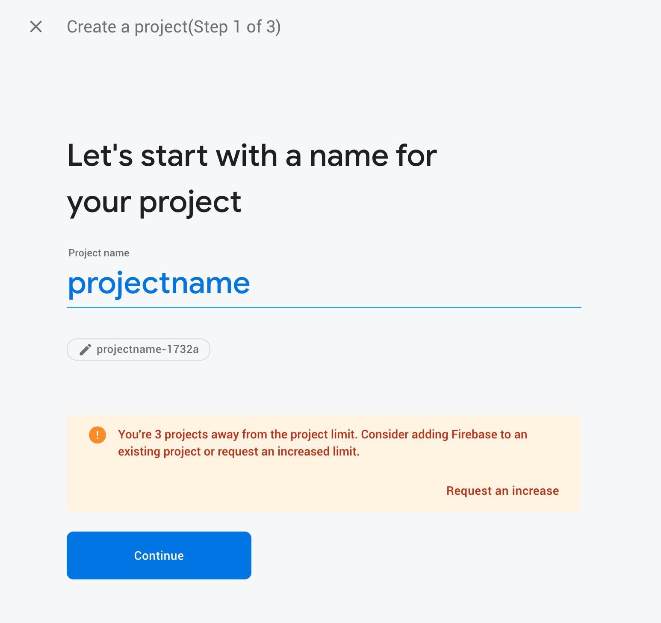The image size is (661, 623).
Task: Click the pencil edit icon
Action: [86, 350]
